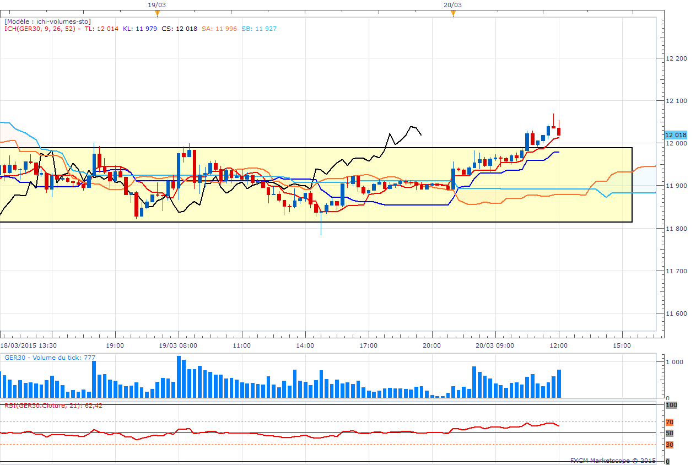This screenshot has height=465, width=696.
Task: Click the orange 20/03 day marker
Action: 453,12
